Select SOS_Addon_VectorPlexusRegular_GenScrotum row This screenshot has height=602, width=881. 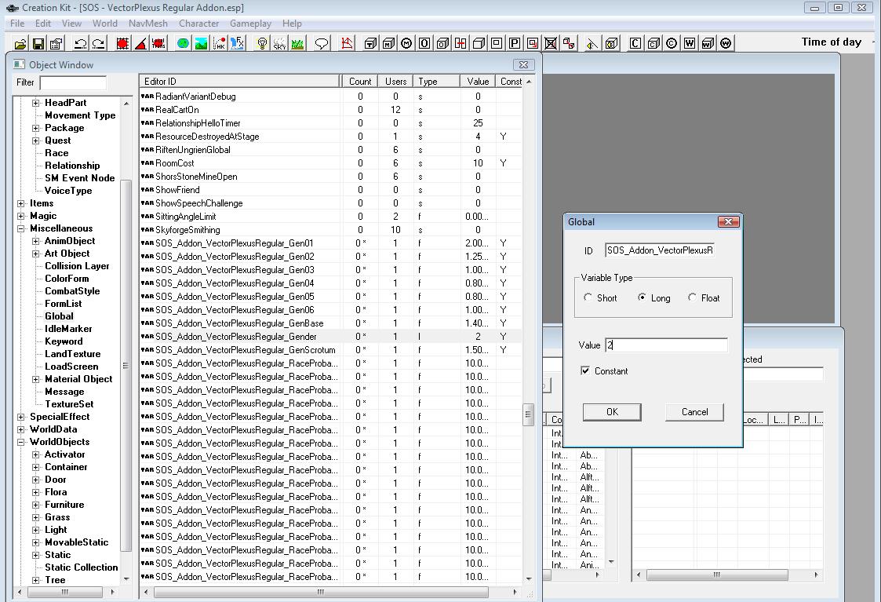[330, 349]
